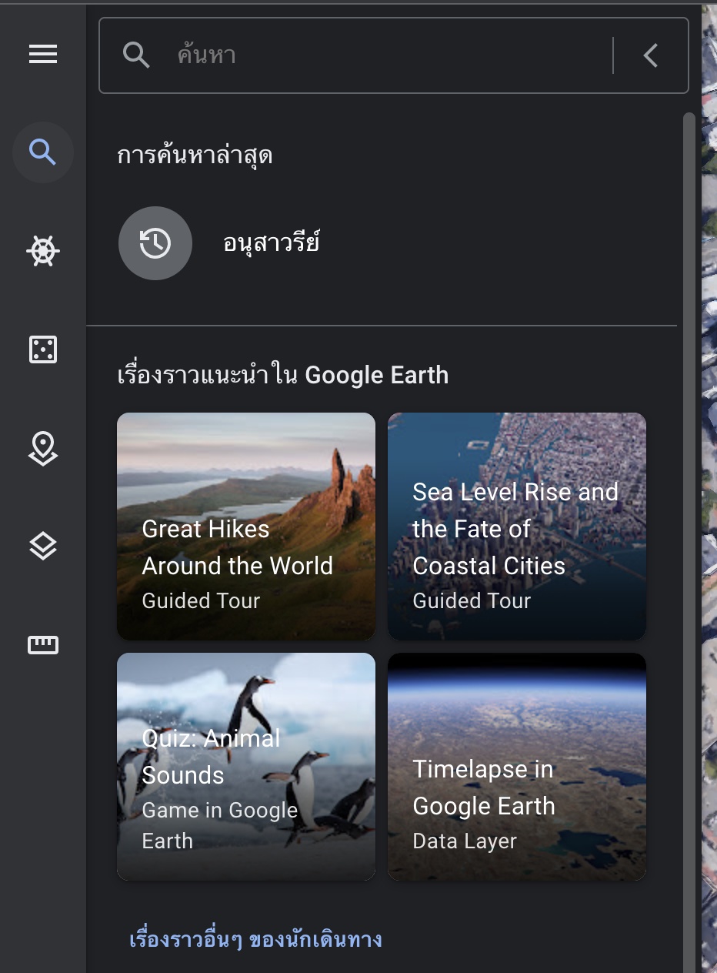Open เรื่องราวอื่นๆ ของนักเดินทาง link
Screen dimensions: 717x973
pyautogui.click(x=255, y=940)
